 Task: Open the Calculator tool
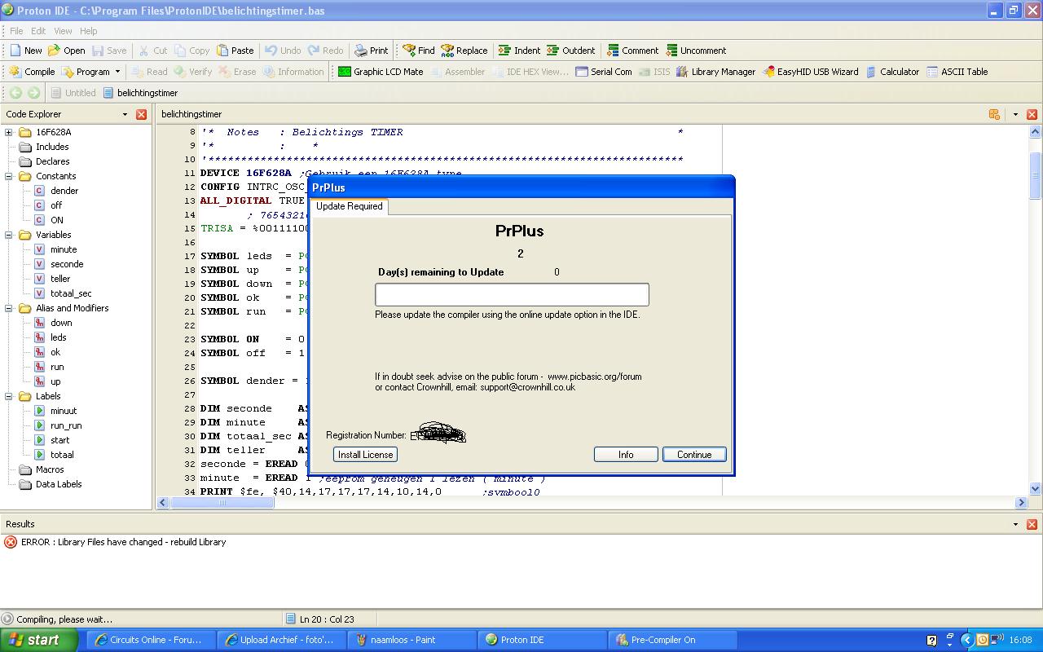891,72
